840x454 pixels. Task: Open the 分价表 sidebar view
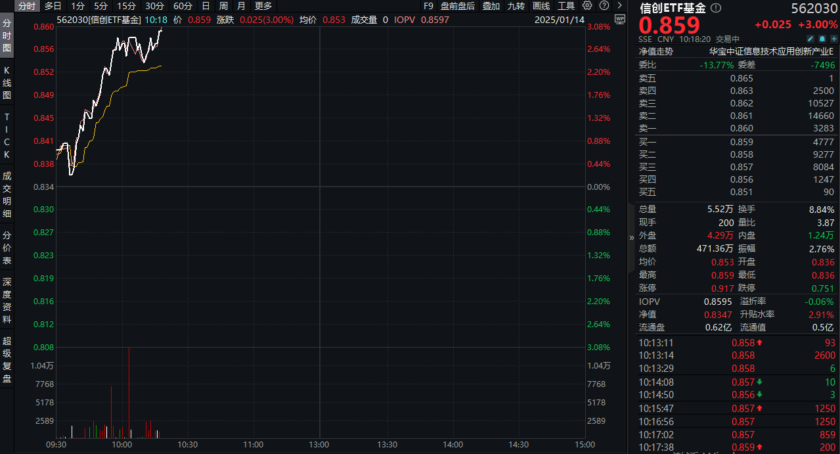(7, 247)
